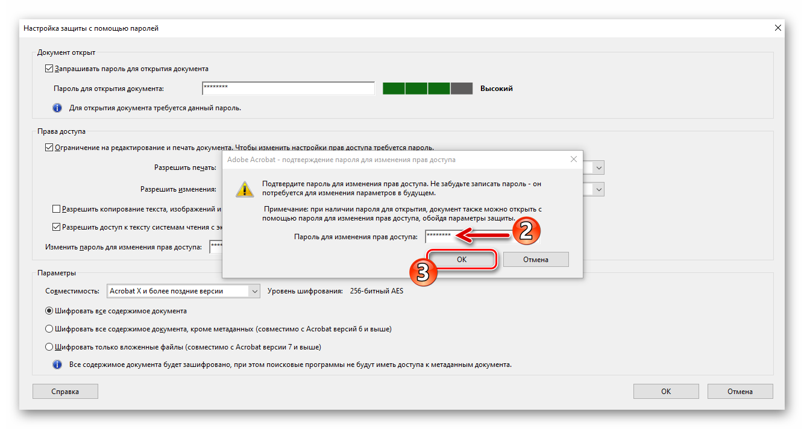The height and width of the screenshot is (429, 804).
Task: Click the password strength indicator bar
Action: tap(428, 89)
